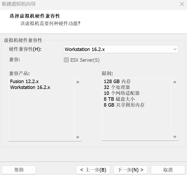This screenshot has height=175, width=187.
Task: Select the 8 GB 共享图形内存 entry
Action: (124, 105)
